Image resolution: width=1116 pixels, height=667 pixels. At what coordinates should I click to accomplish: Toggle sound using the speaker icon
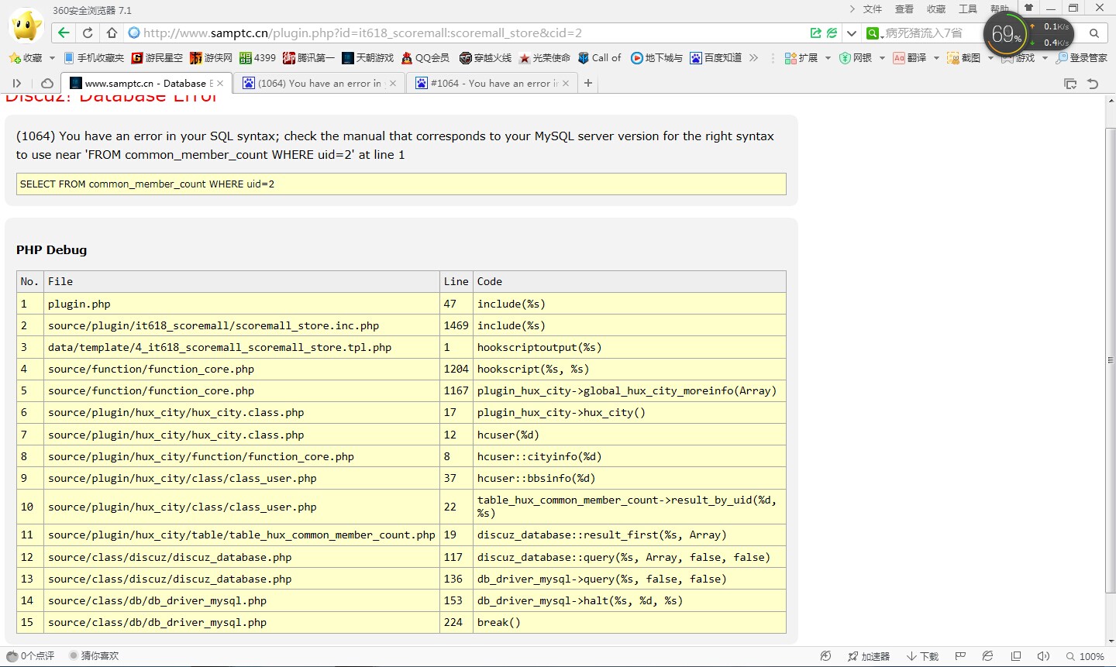1043,656
